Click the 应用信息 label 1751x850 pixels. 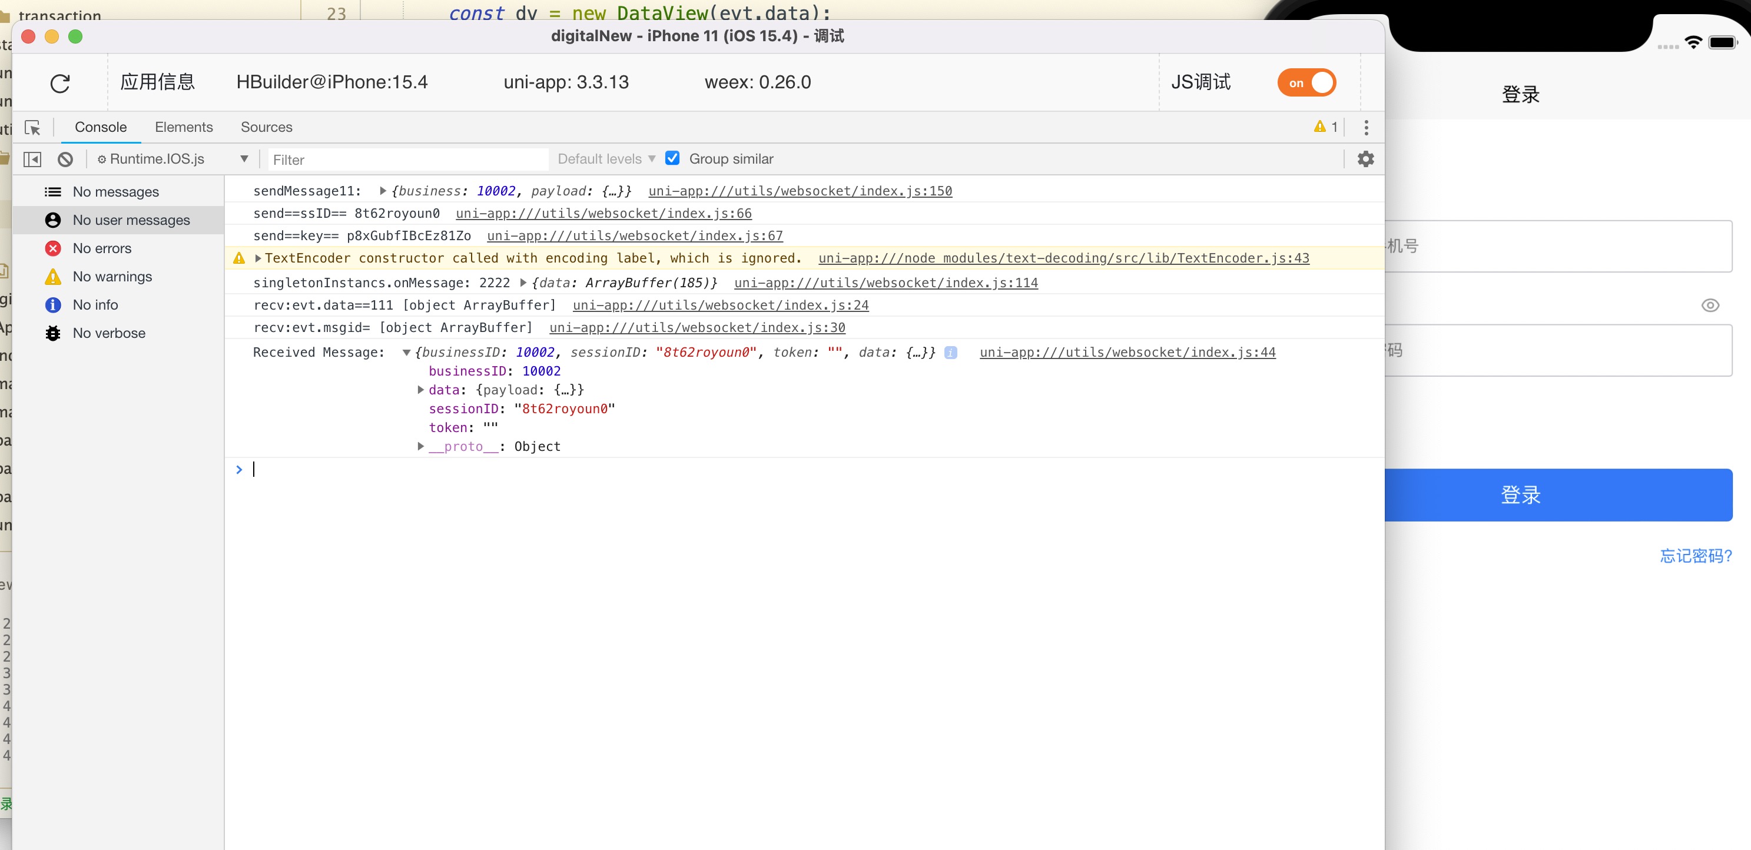click(158, 82)
